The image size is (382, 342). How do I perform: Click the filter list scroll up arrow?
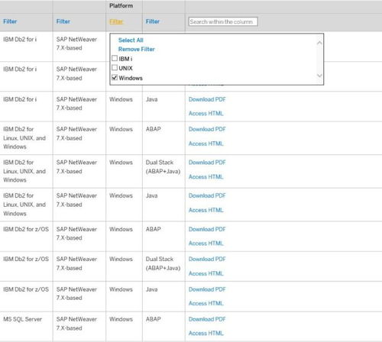pyautogui.click(x=319, y=43)
